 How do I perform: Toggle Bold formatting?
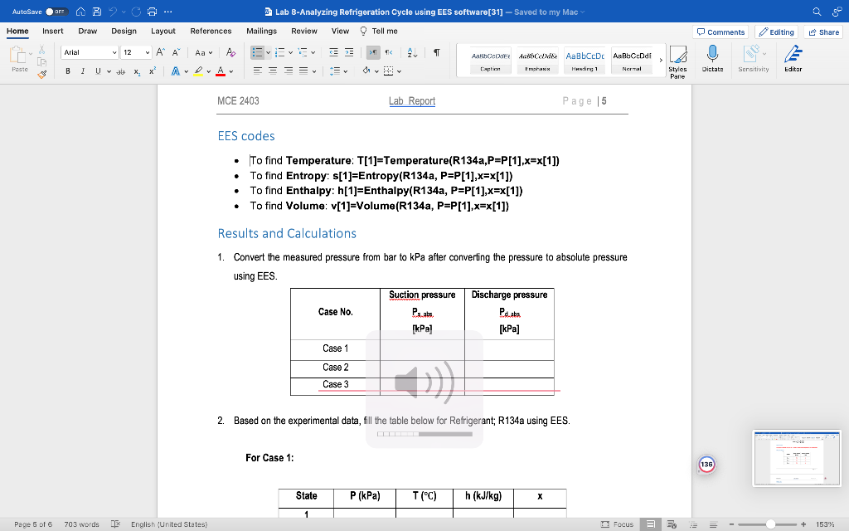(68, 71)
